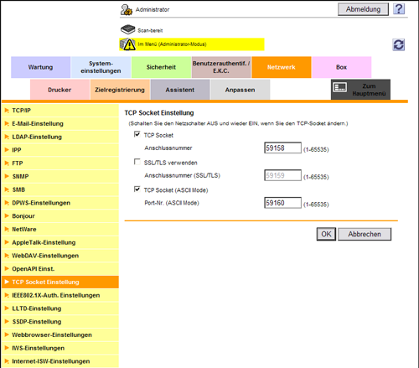Open E-Mail-Einstellung sidebar entry
Viewport: 419px width, 368px height.
(60, 124)
